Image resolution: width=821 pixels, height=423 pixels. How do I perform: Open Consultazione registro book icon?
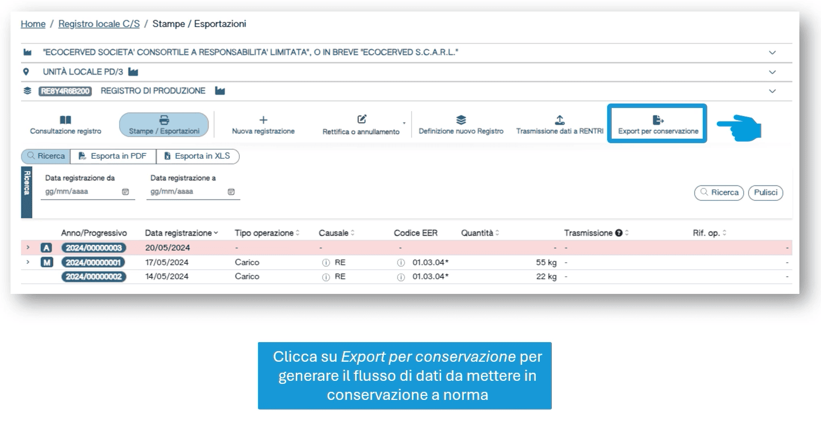pos(65,120)
